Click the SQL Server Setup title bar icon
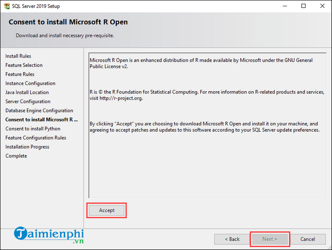Screen dimensions: 332x250 tap(7, 6)
